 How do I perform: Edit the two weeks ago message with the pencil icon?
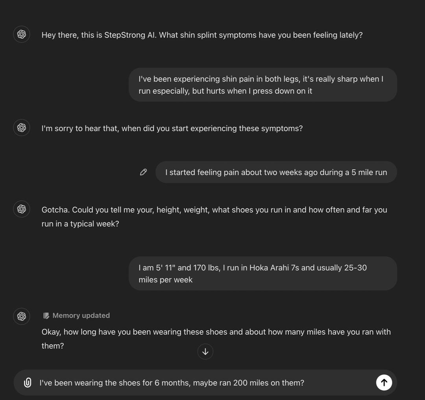(144, 172)
